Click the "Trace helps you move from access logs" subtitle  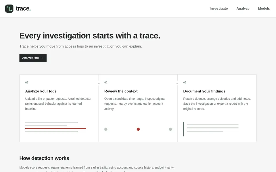80,46
